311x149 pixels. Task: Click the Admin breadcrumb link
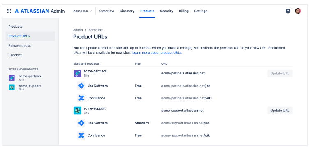coord(78,30)
